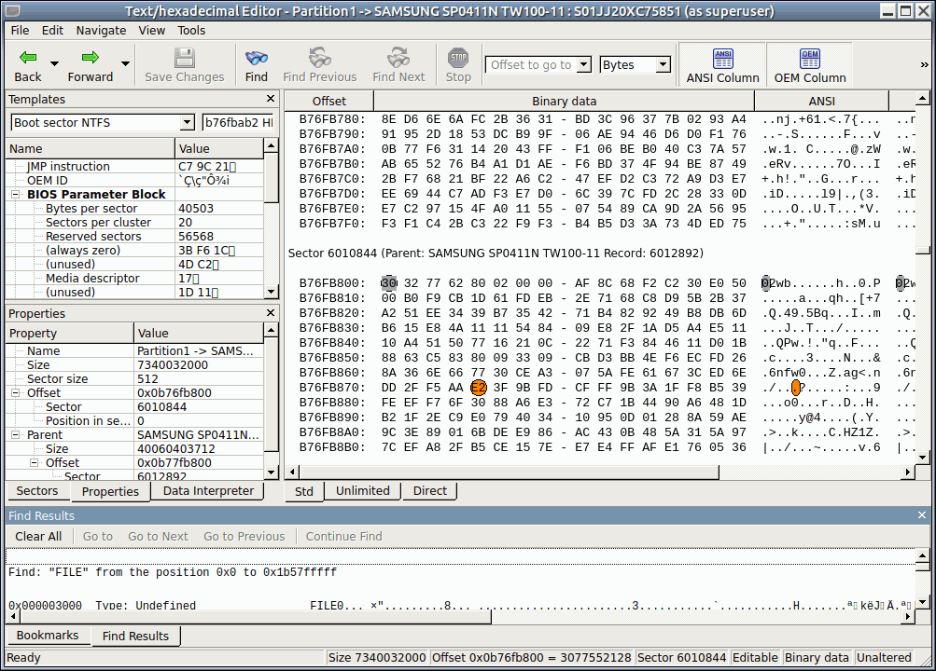Click the Go to Previous button
This screenshot has width=936, height=671.
tap(244, 536)
